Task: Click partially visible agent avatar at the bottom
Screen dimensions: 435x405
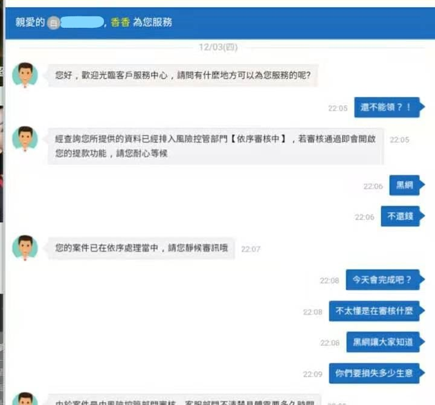Action: pos(25,398)
